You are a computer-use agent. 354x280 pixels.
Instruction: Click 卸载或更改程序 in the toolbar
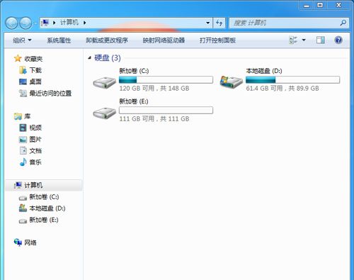click(x=107, y=40)
